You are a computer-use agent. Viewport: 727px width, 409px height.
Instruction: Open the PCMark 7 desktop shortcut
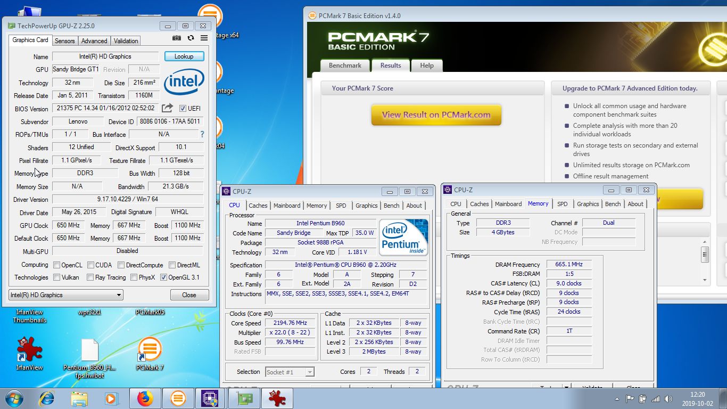(x=150, y=353)
